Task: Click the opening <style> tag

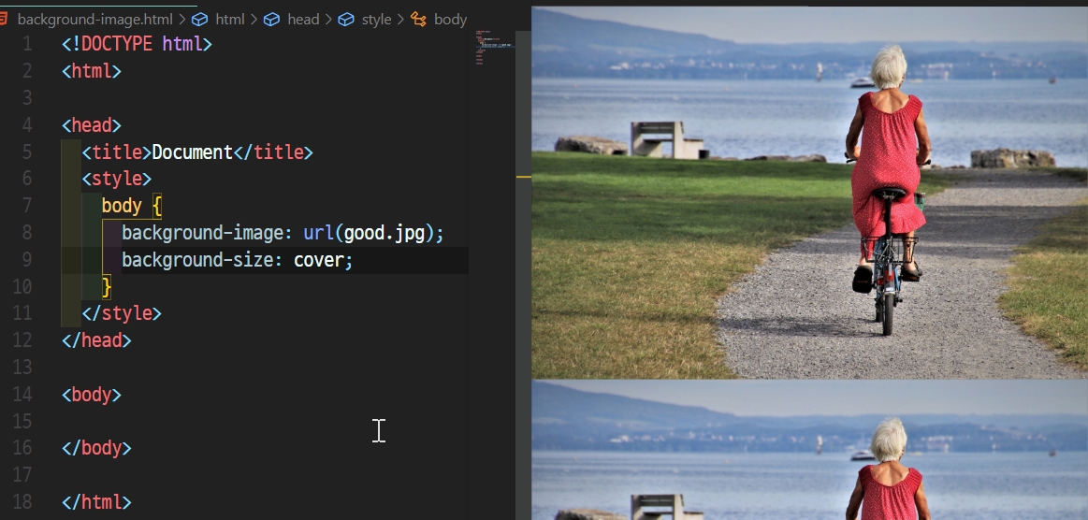Action: point(117,179)
